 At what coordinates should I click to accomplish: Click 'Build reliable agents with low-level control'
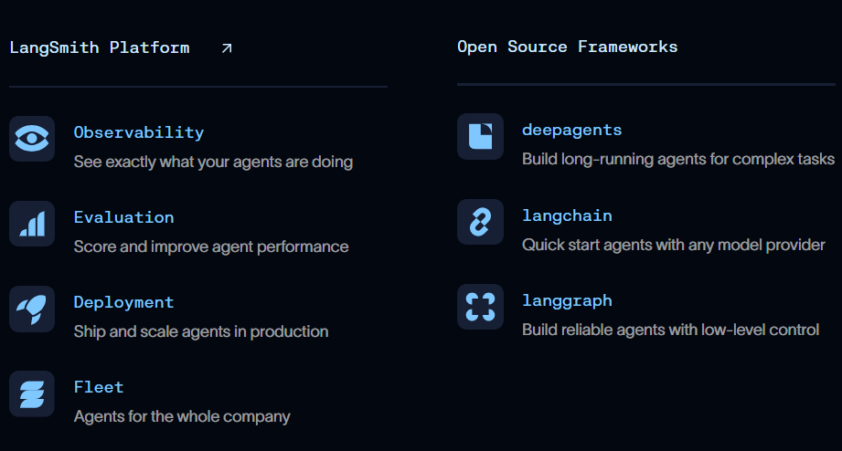coord(671,330)
